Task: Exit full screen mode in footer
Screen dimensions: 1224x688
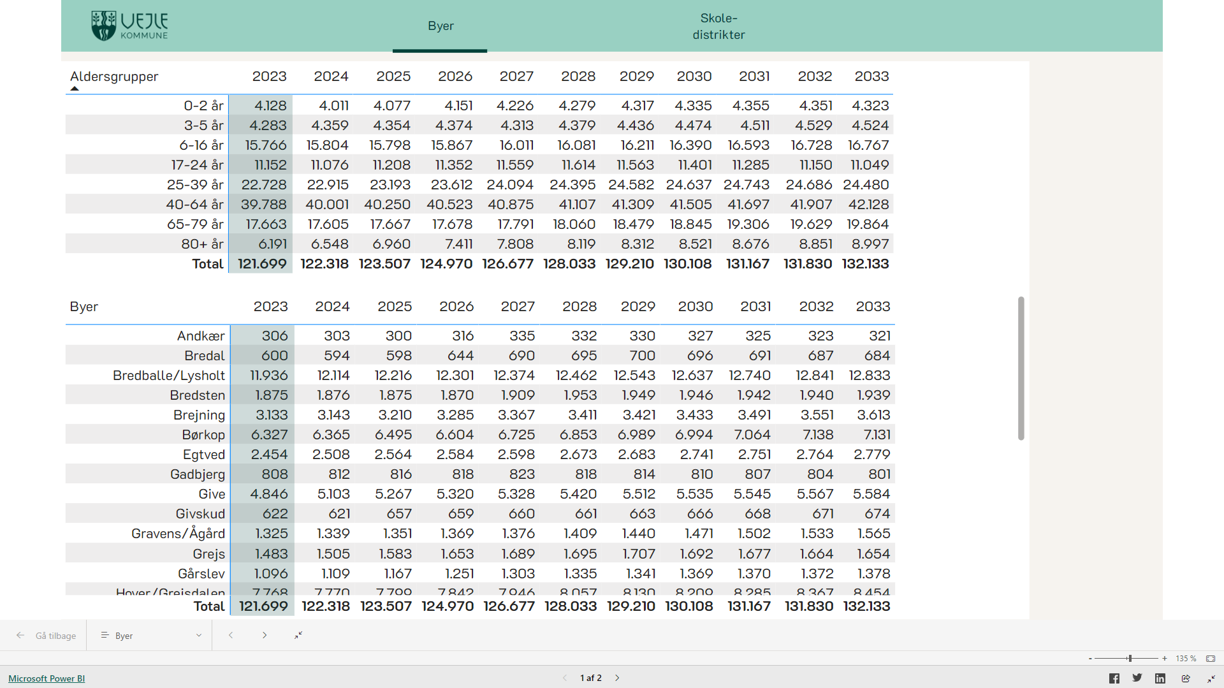Action: pos(1211,678)
